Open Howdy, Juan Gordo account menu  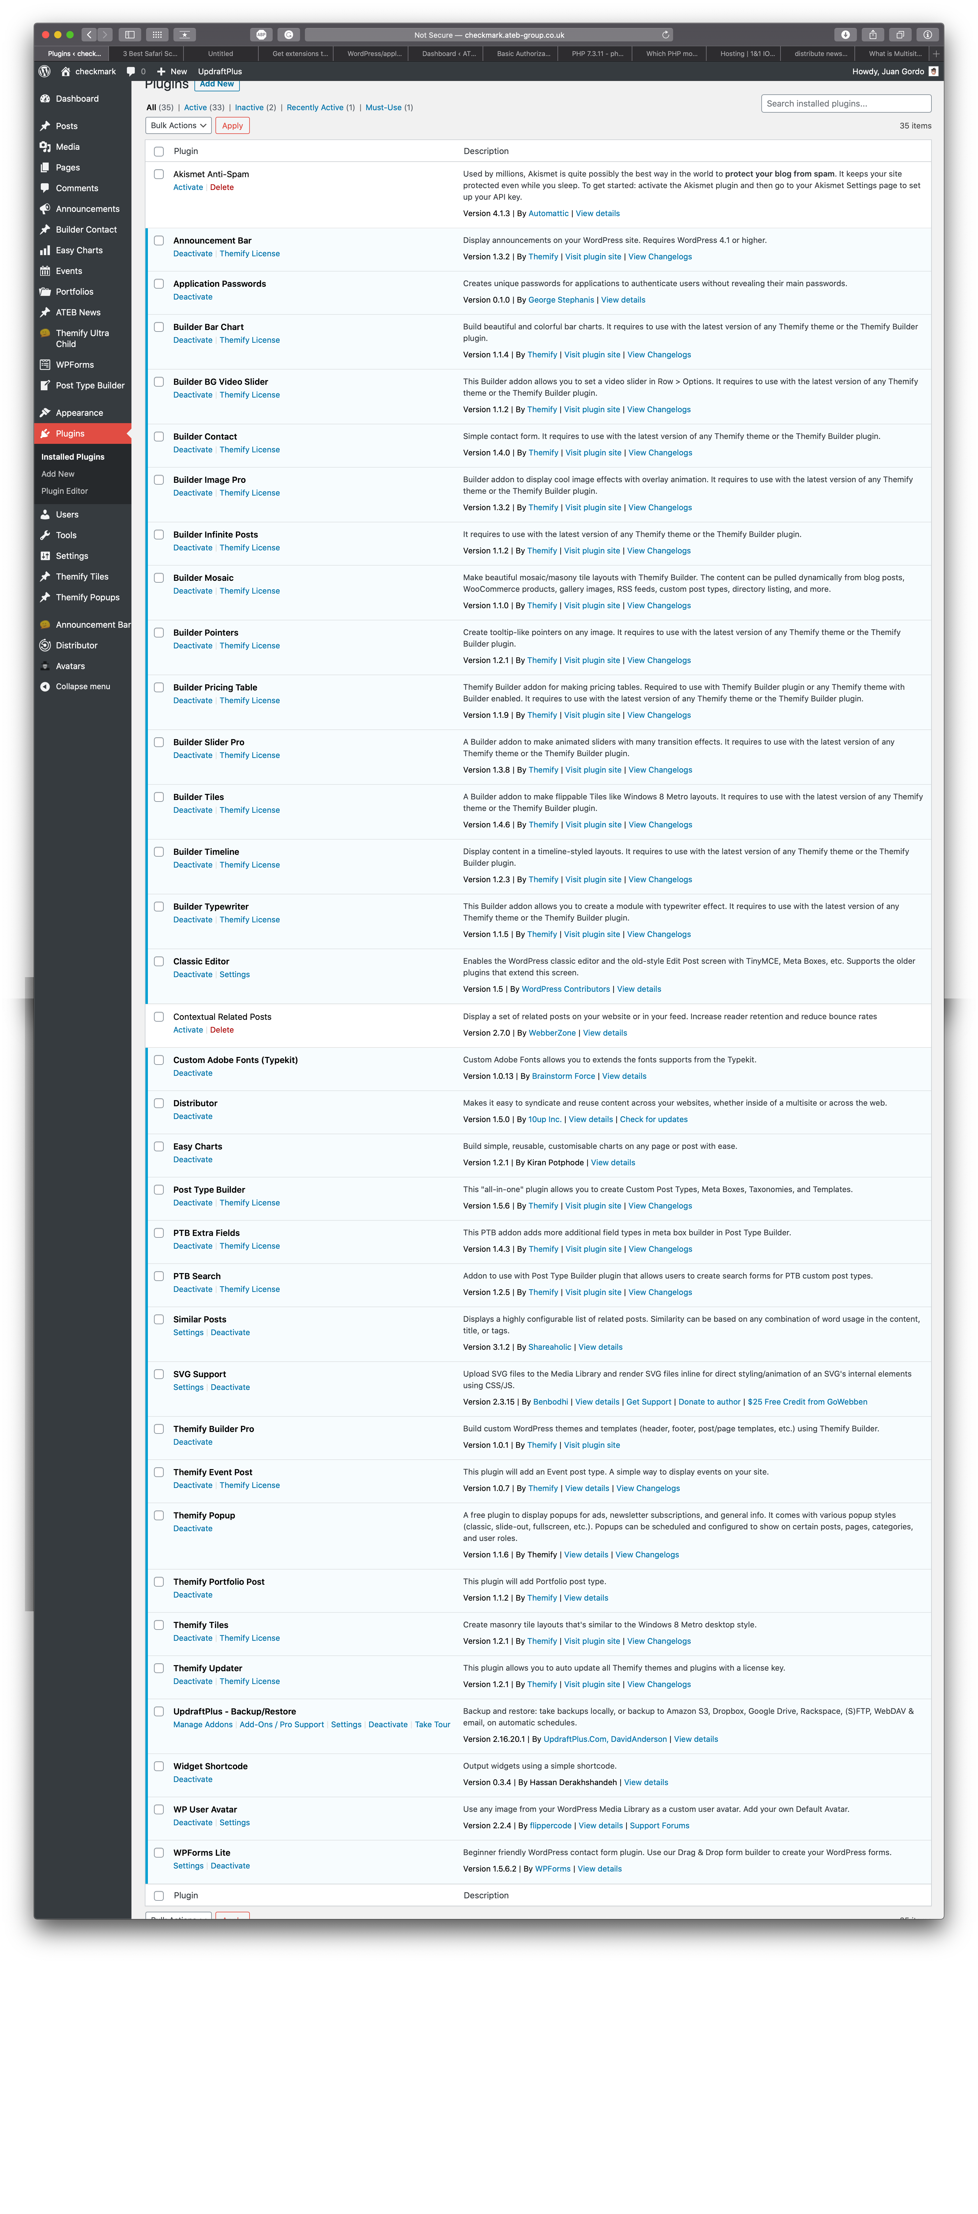pyautogui.click(x=895, y=71)
